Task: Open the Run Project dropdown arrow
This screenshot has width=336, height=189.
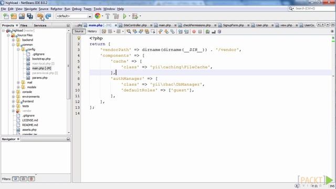Action: (x=129, y=16)
